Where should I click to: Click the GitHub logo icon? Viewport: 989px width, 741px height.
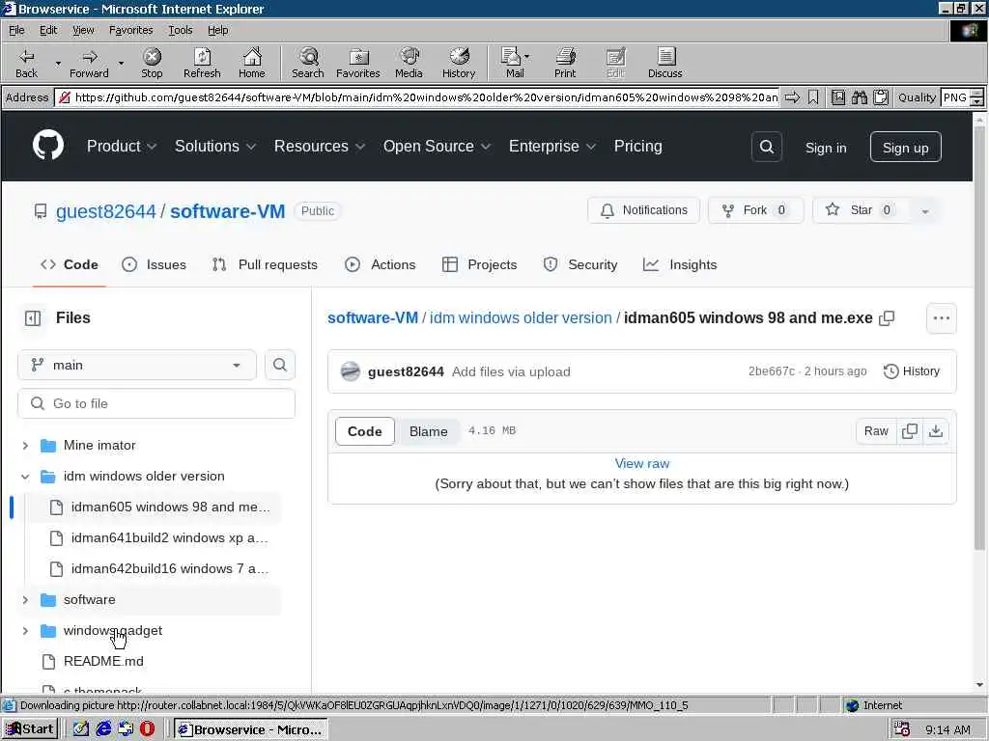point(48,146)
